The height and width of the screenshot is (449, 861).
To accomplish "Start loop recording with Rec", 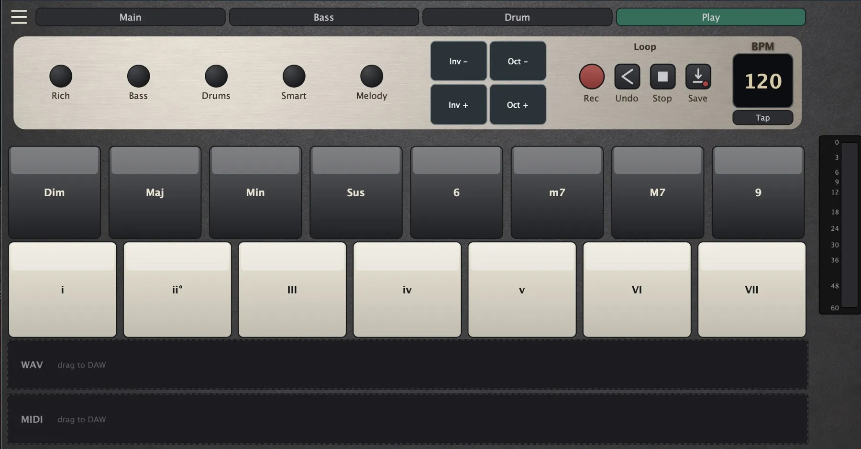I will [x=592, y=77].
